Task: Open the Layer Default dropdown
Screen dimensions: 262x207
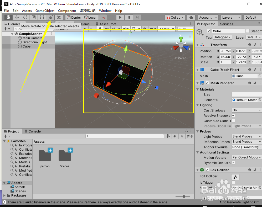Action: tap(254, 37)
